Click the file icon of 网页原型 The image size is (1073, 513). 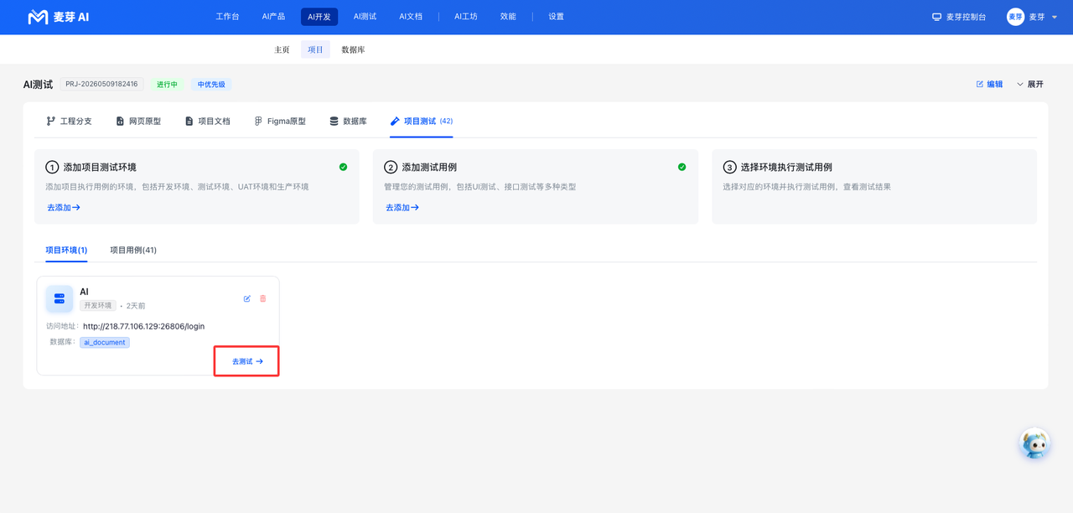tap(120, 122)
